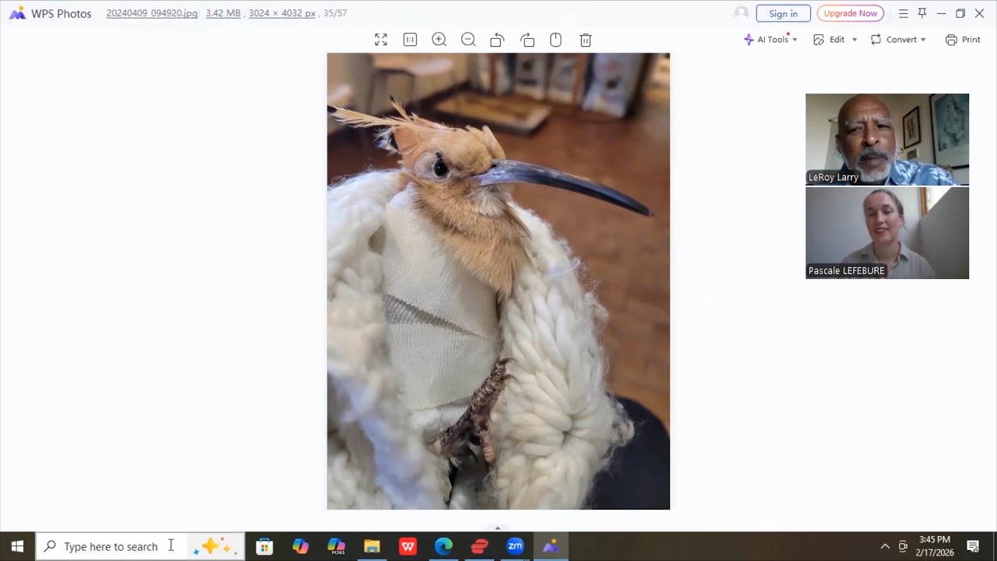Screen dimensions: 997x561
Task: Open the Windows Start menu
Action: pos(17,546)
